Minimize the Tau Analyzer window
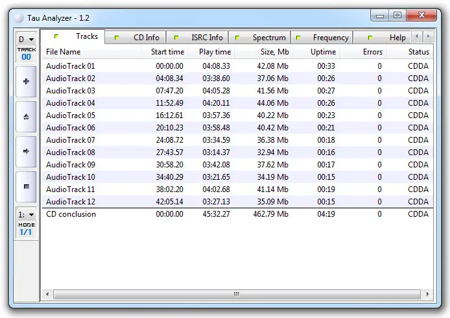The image size is (450, 318). point(380,16)
